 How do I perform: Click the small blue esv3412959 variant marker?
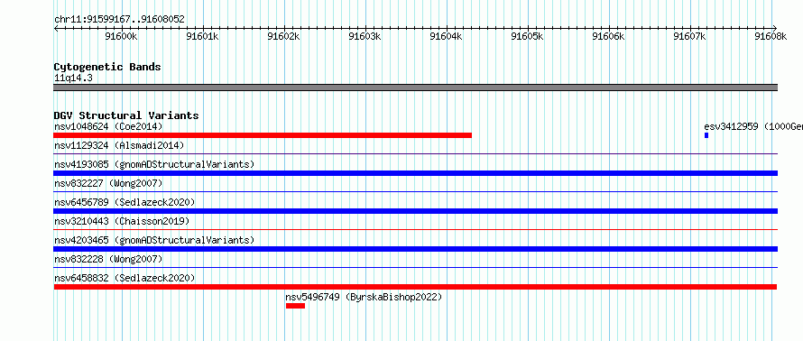[706, 135]
